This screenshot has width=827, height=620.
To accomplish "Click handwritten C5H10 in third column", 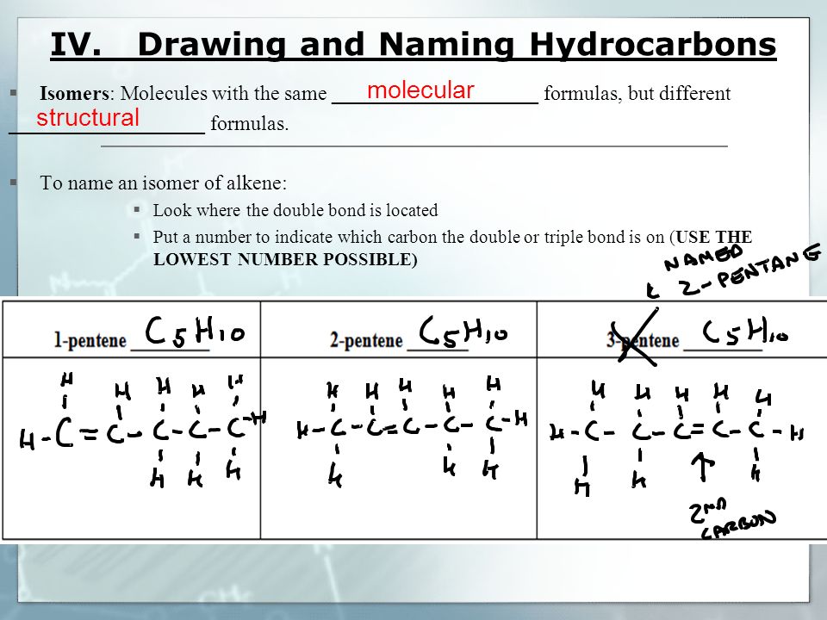I will coord(744,332).
